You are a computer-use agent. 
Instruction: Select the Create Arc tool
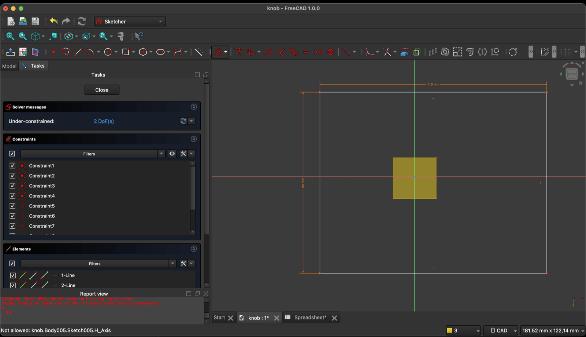point(90,52)
